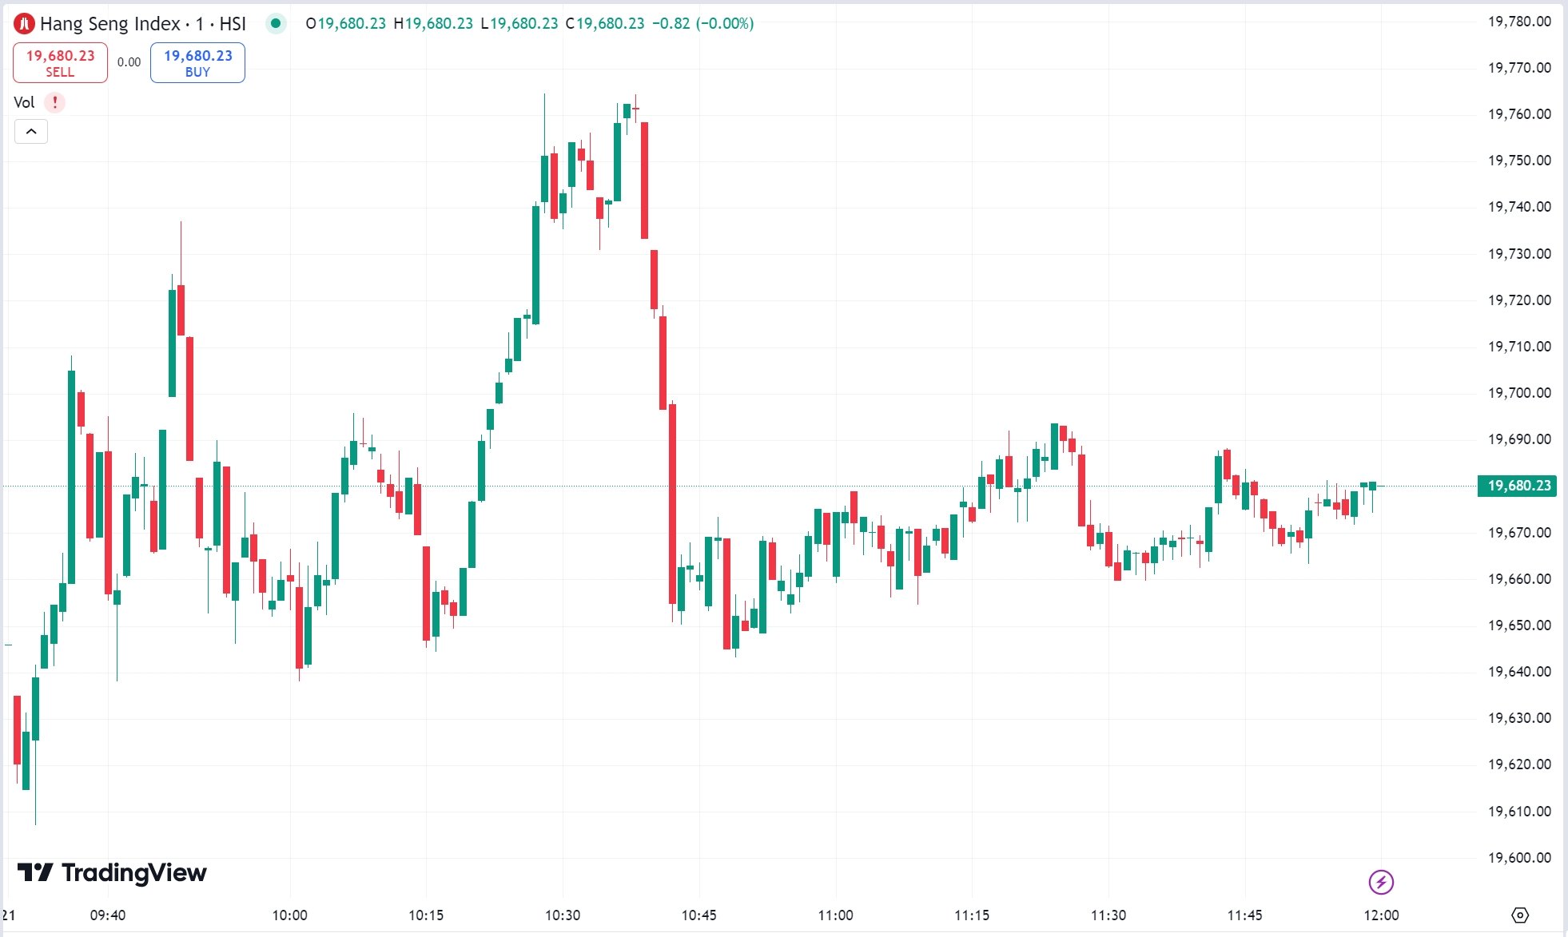This screenshot has height=937, width=1568.
Task: Click the 19,780.00 price scale label
Action: click(1519, 22)
